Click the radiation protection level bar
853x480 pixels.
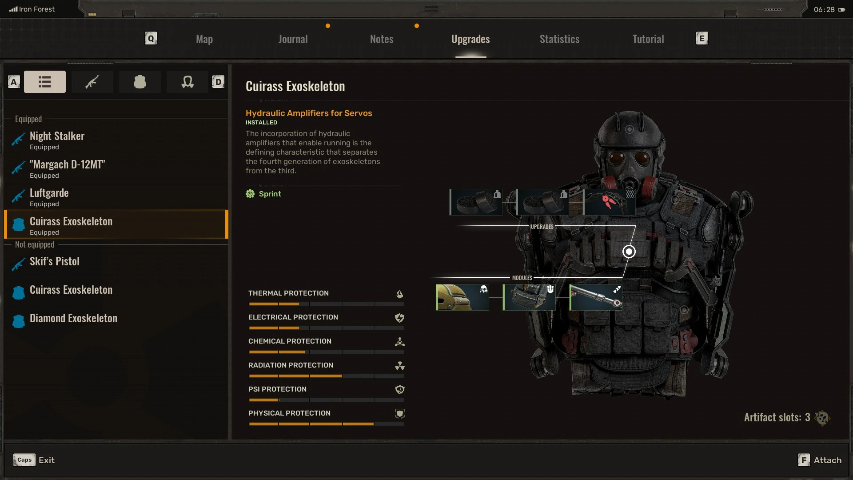(x=326, y=376)
